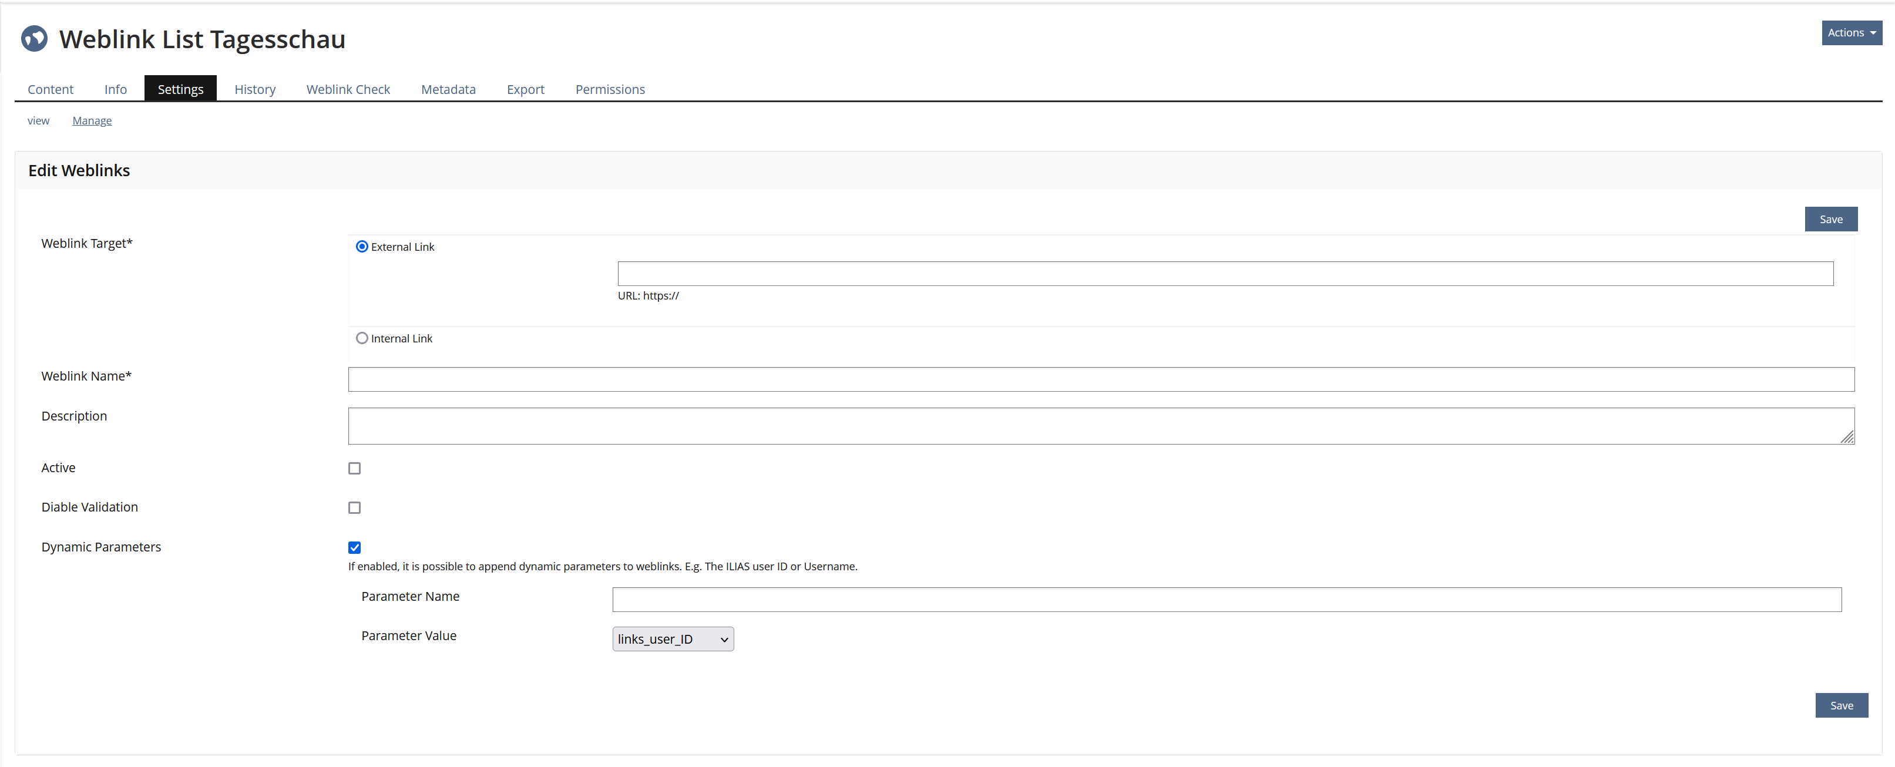This screenshot has width=1895, height=767.
Task: Switch to the Metadata tab
Action: [448, 89]
